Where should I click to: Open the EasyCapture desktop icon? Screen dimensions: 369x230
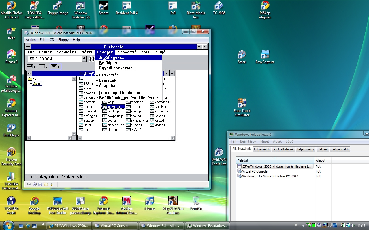[265, 57]
